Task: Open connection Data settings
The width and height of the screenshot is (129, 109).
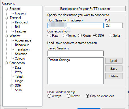Action: coord(18,67)
